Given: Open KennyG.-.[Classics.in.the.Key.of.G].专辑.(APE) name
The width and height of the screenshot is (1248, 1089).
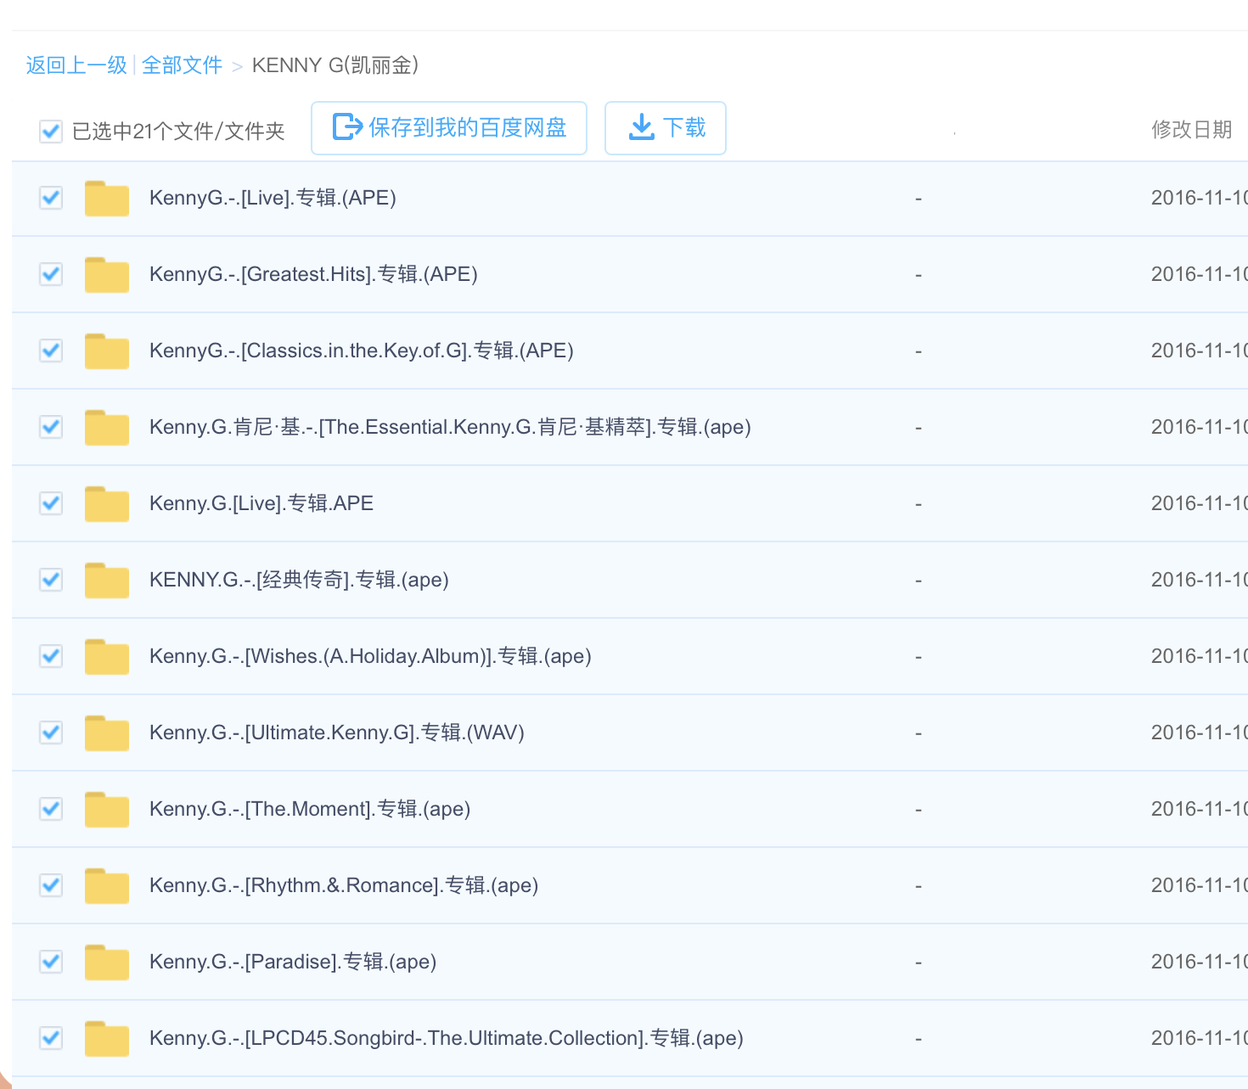Looking at the screenshot, I should click(362, 351).
